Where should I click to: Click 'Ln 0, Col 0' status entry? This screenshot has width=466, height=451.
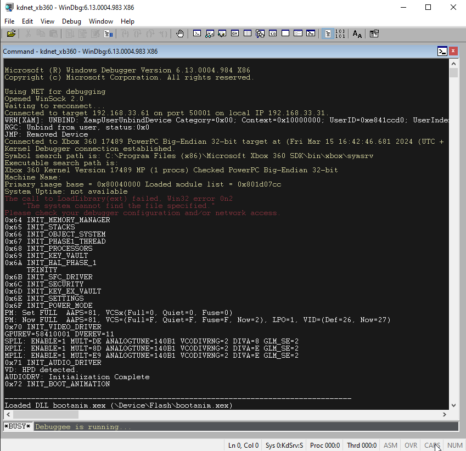(243, 446)
